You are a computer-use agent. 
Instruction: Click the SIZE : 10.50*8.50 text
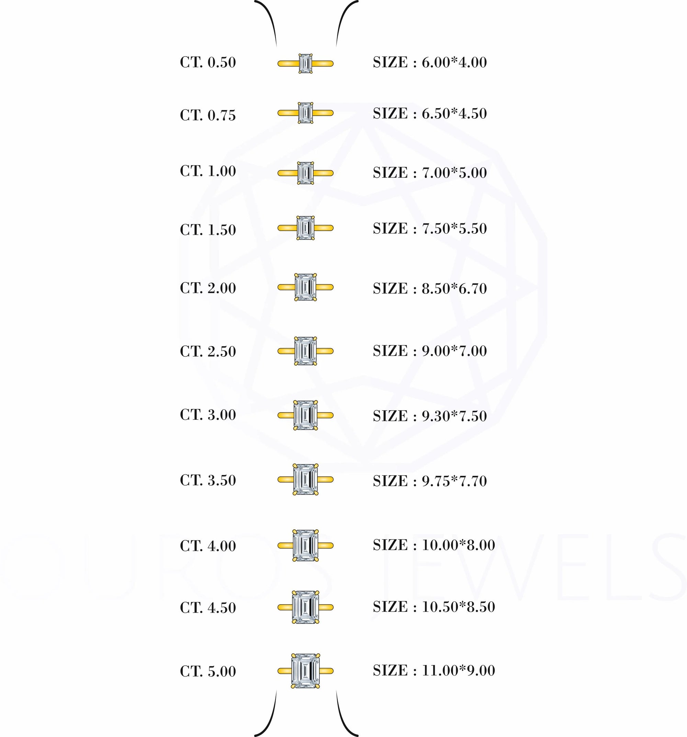pos(433,607)
